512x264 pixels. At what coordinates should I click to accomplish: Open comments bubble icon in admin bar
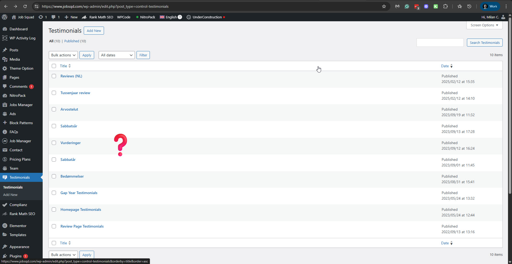[x=53, y=17]
